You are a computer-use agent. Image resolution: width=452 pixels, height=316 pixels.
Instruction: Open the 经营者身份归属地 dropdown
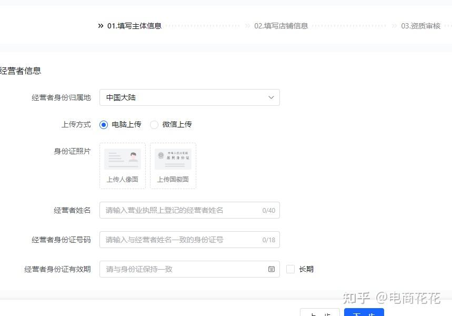coord(189,97)
